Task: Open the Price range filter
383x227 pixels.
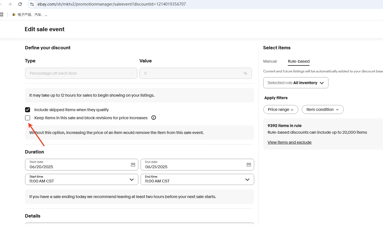Action: click(x=281, y=109)
